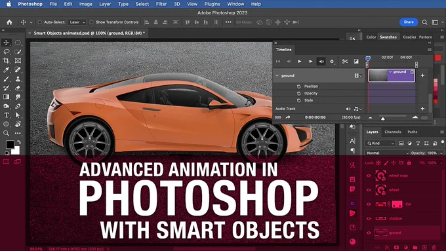Select the Gradient tool

(x=6, y=97)
